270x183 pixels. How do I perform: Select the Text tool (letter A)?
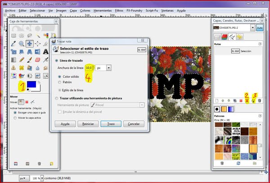click(x=46, y=52)
